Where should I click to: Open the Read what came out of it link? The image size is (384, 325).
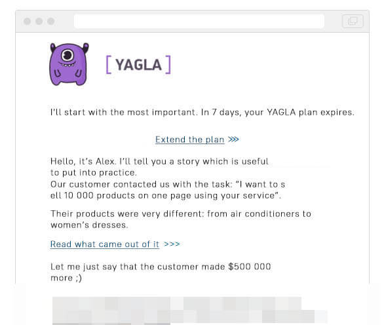pos(105,244)
